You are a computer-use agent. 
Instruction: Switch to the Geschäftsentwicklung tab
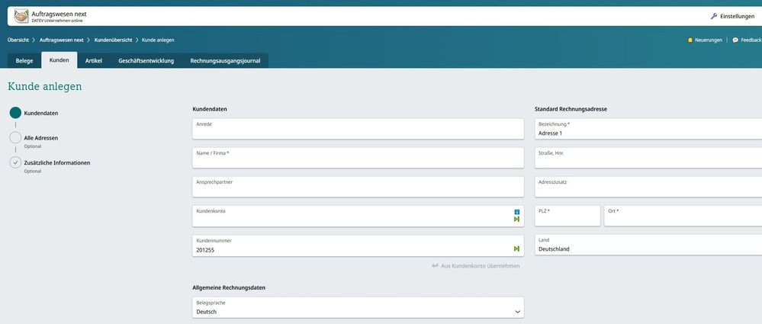(x=146, y=60)
